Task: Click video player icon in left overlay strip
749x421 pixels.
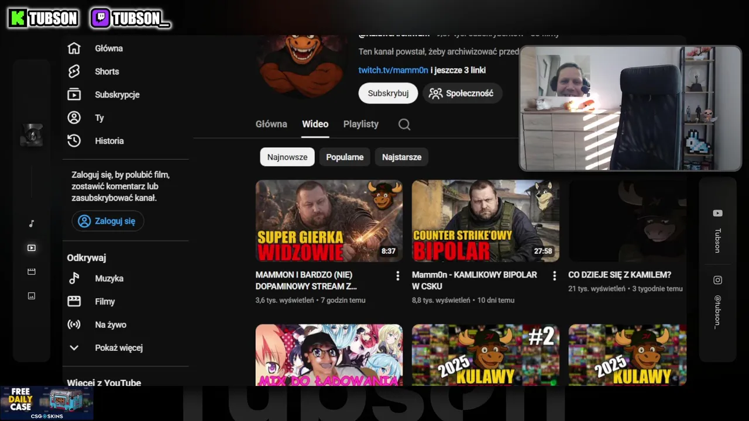Action: 32,248
